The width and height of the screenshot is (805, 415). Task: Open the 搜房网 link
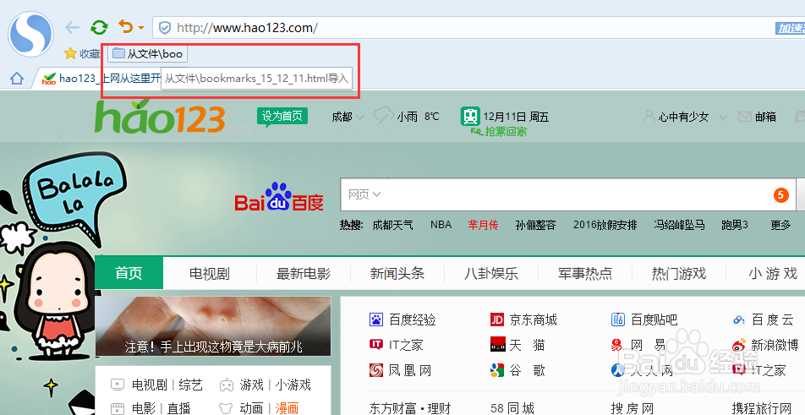coord(632,408)
